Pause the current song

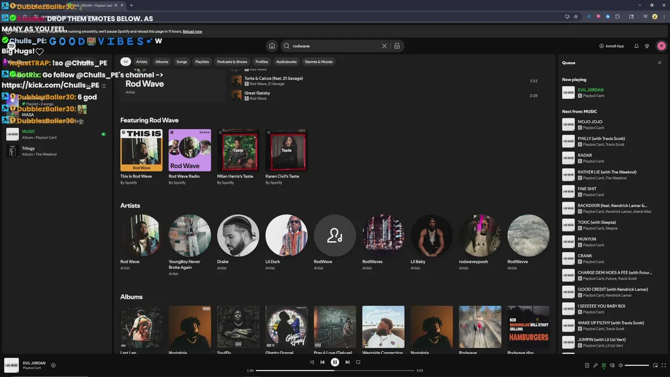click(x=335, y=362)
